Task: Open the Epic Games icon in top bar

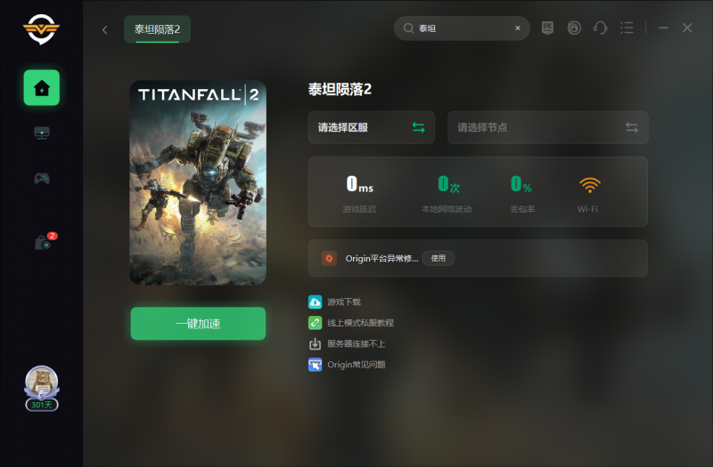Action: click(x=547, y=28)
